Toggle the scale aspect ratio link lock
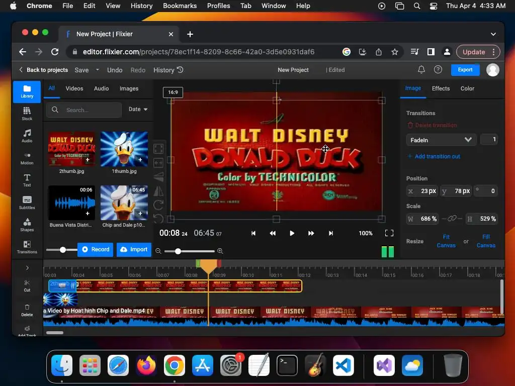 coord(452,219)
